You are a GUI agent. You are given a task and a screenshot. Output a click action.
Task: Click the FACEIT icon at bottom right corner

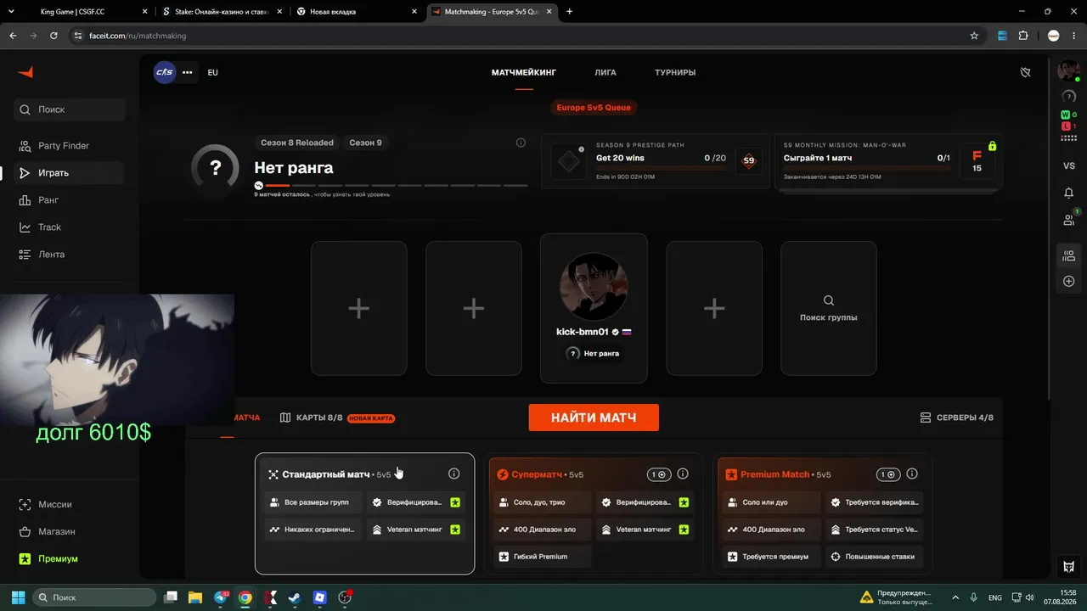pyautogui.click(x=1069, y=567)
